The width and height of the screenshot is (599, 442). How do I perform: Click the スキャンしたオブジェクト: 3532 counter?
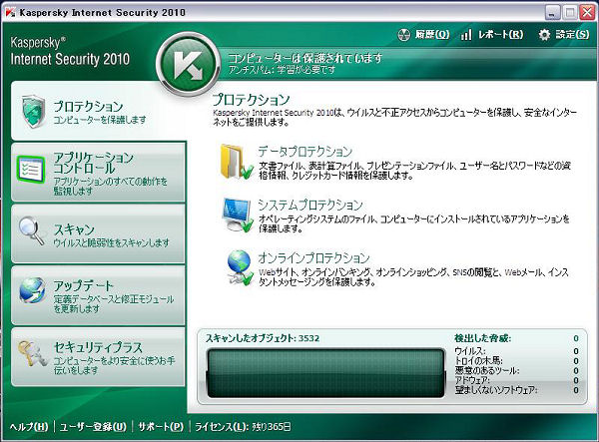click(263, 338)
